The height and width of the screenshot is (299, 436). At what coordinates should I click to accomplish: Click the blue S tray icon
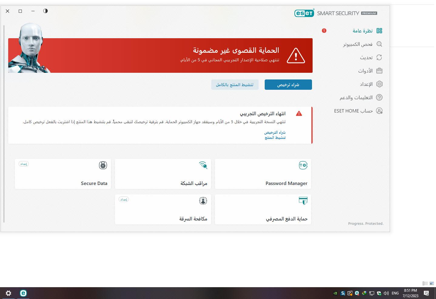343,293
